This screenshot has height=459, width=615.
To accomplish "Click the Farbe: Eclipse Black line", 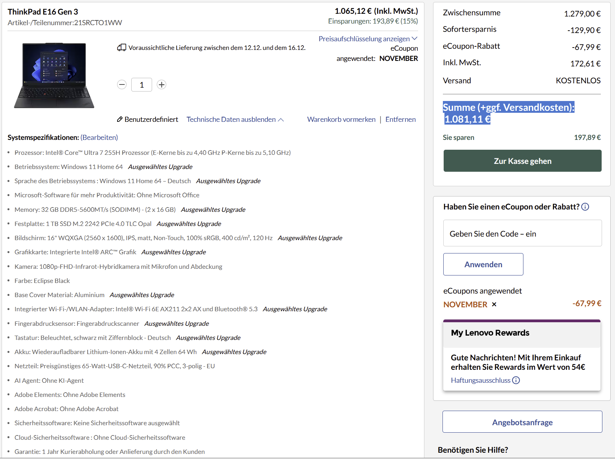I will coord(42,281).
